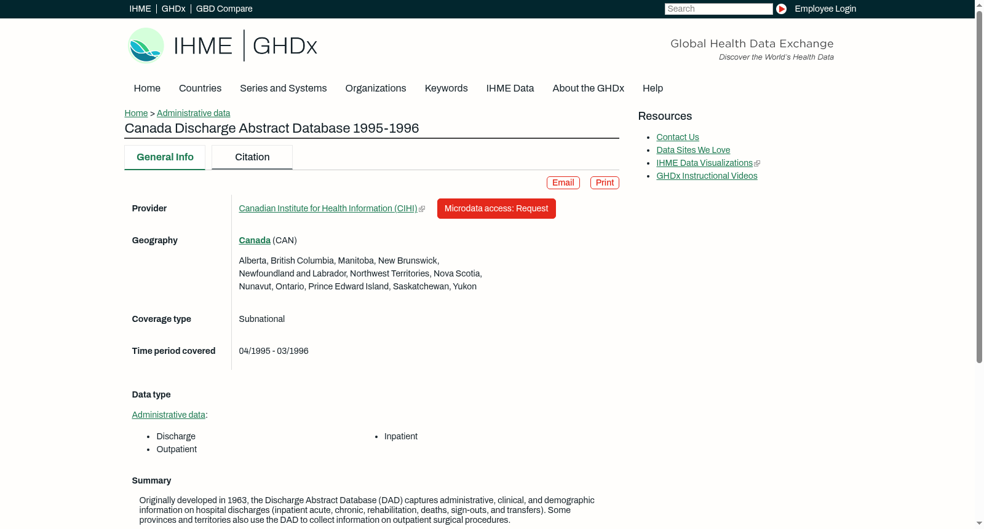Click the vertical page scrollbar thumb
This screenshot has height=529, width=984.
[x=979, y=186]
